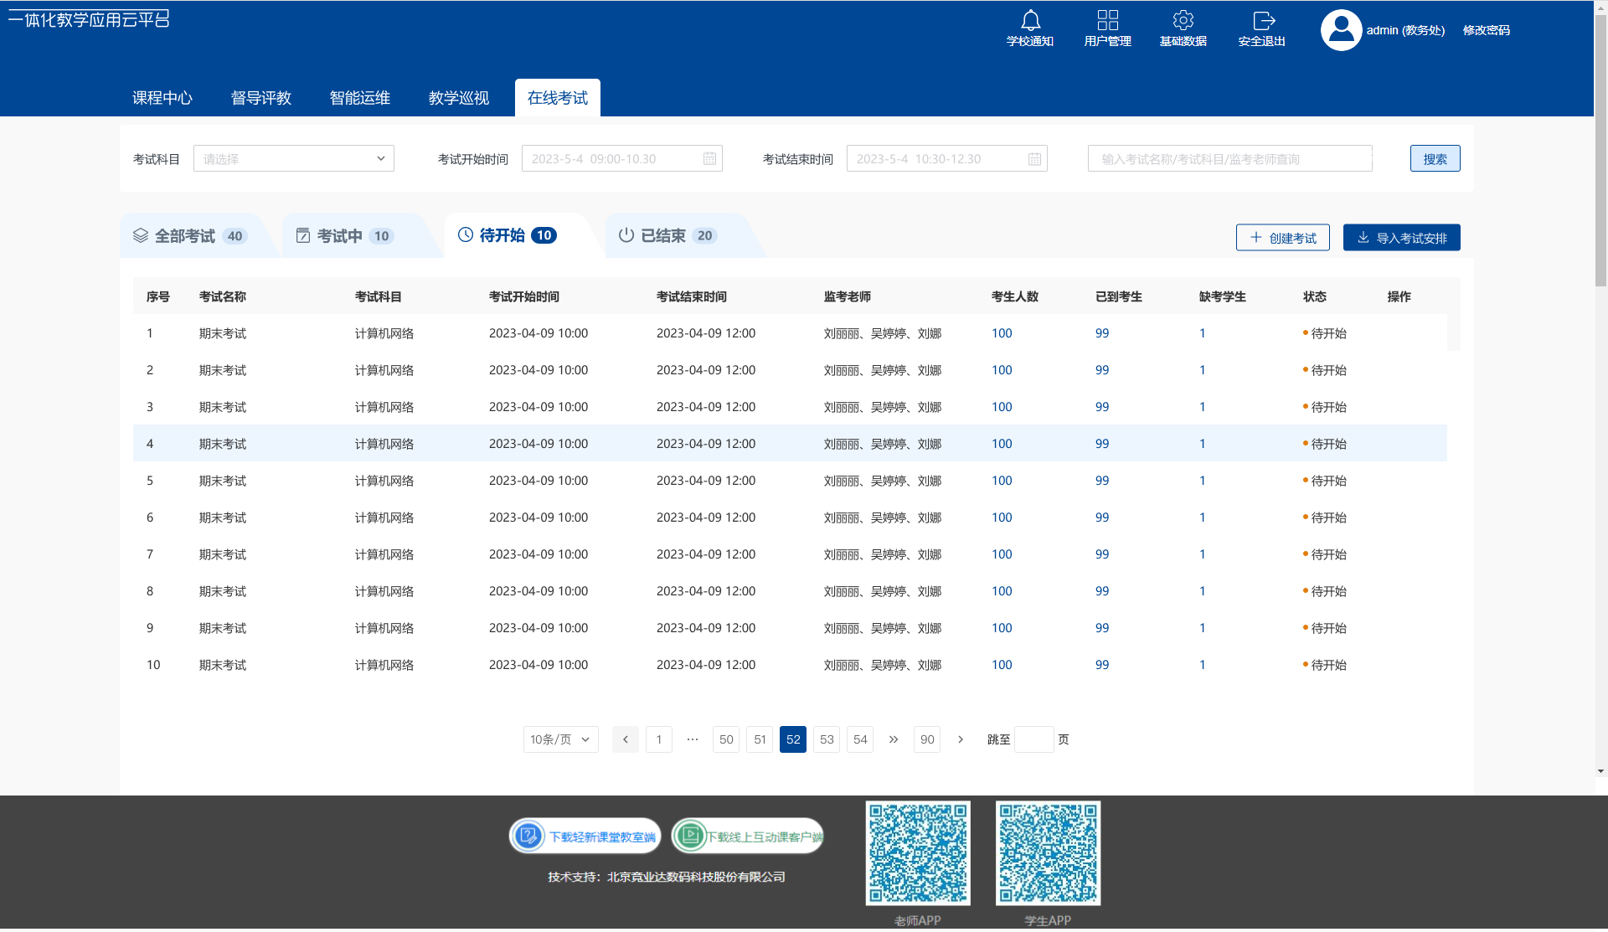This screenshot has width=1608, height=932.
Task: Click the 跳至 page number input
Action: coord(1034,739)
